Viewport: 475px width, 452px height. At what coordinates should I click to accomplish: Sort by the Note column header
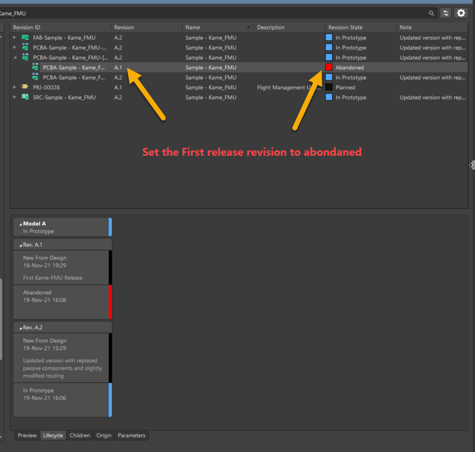pyautogui.click(x=432, y=27)
